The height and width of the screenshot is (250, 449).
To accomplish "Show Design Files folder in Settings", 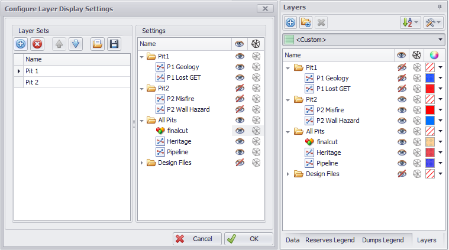I will [x=240, y=163].
